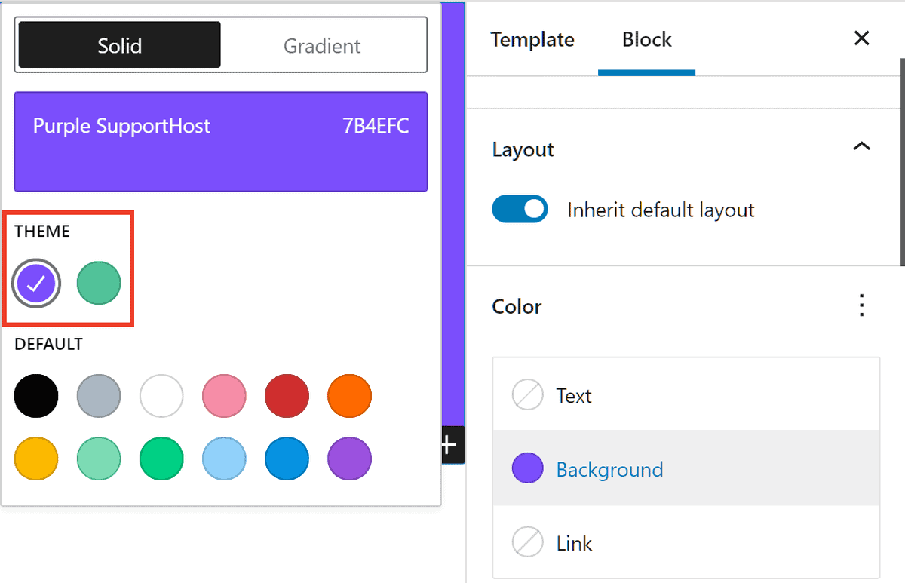Image resolution: width=905 pixels, height=583 pixels.
Task: Select the Solid color type option
Action: pos(119,45)
